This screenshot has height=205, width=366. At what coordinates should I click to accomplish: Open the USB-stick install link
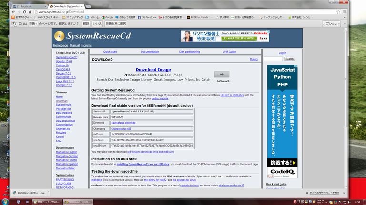pyautogui.click(x=65, y=121)
